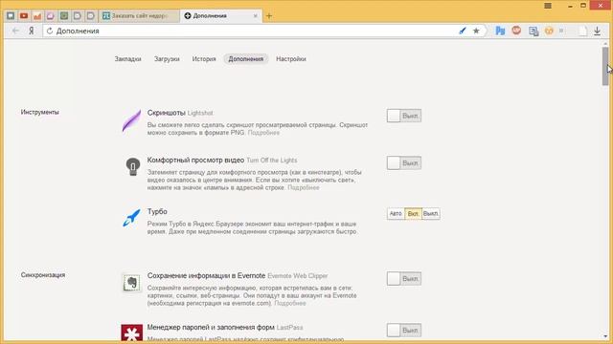Open a new tab with the plus button

(269, 16)
